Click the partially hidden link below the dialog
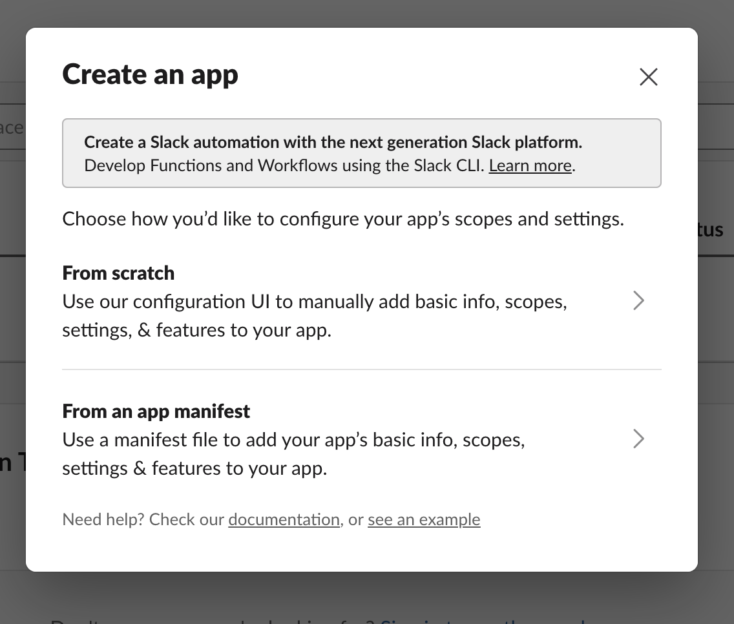Image resolution: width=734 pixels, height=624 pixels. [482, 621]
